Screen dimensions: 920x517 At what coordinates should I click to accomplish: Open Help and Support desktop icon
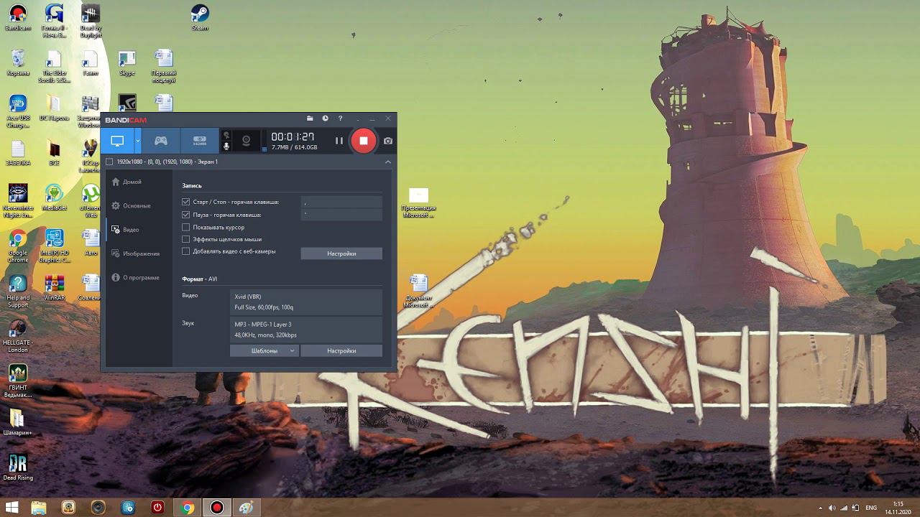click(x=18, y=291)
